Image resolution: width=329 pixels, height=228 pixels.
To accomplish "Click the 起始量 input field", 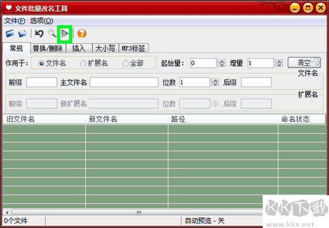I will [203, 63].
